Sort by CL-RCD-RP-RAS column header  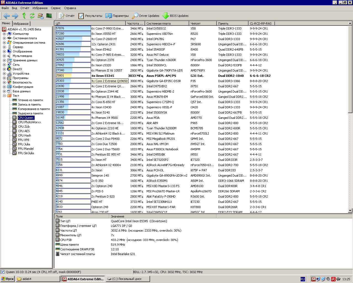261,23
